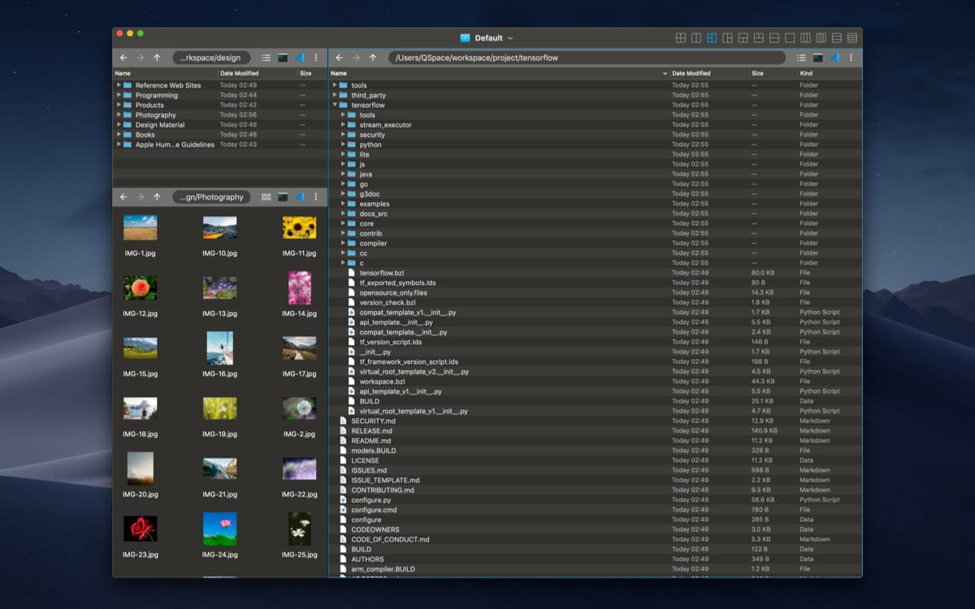This screenshot has height=609, width=975.
Task: Open tensorflow folder in VS Code
Action: 834,58
